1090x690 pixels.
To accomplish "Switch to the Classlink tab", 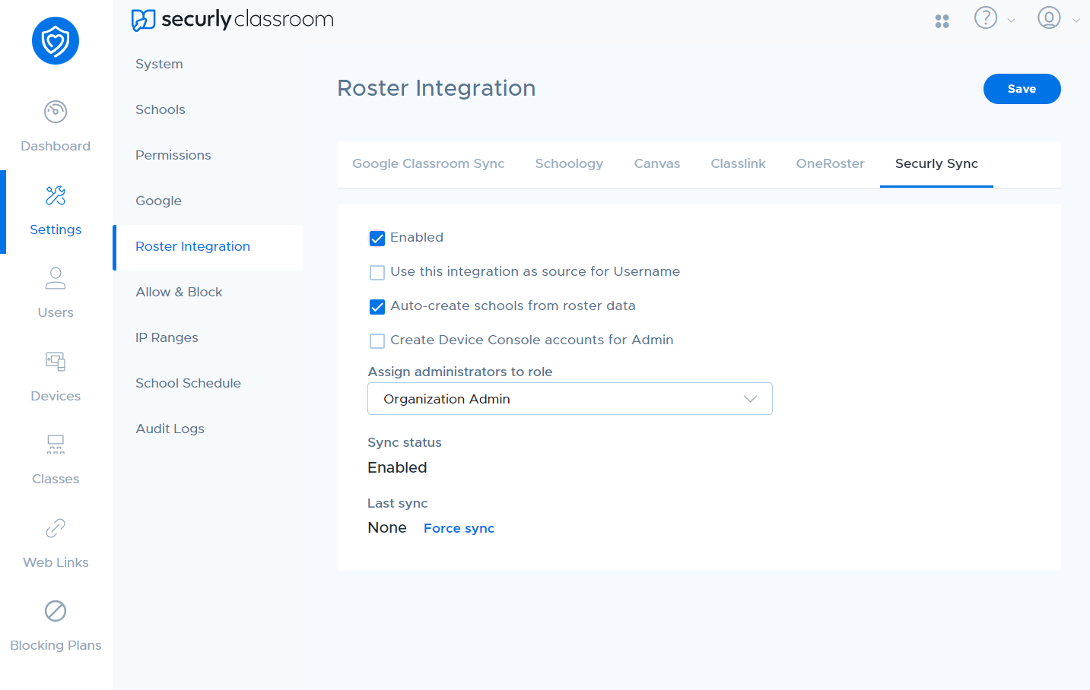I will [738, 163].
